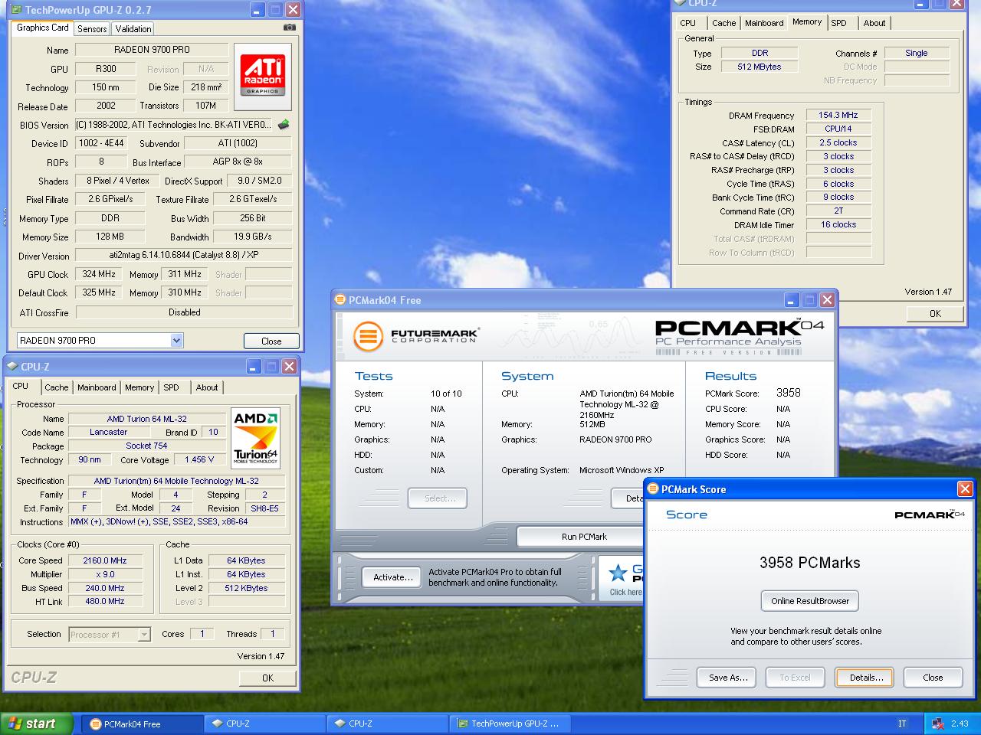Click the Bus Speed 240.0 MHz value
Image resolution: width=981 pixels, height=735 pixels.
click(105, 588)
